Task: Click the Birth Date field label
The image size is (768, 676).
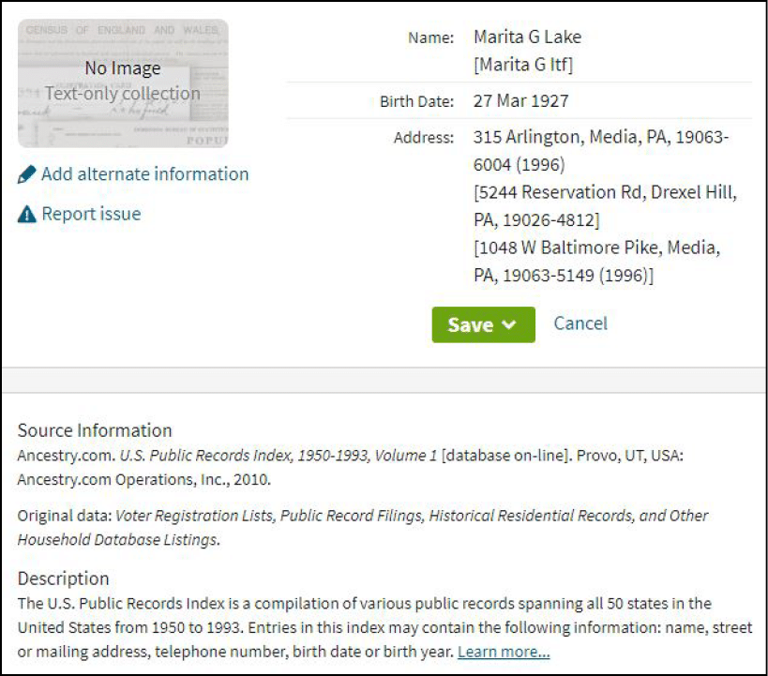Action: [416, 101]
